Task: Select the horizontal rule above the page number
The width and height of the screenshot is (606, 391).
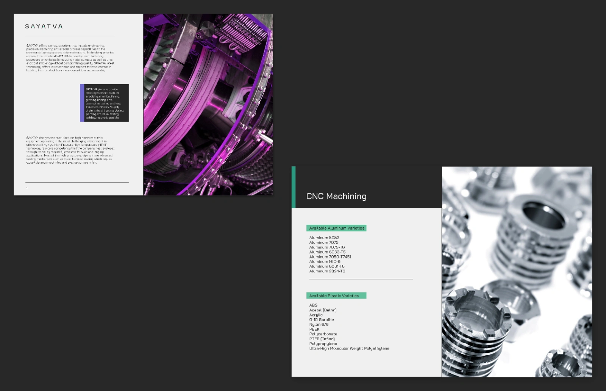Action: (x=77, y=183)
